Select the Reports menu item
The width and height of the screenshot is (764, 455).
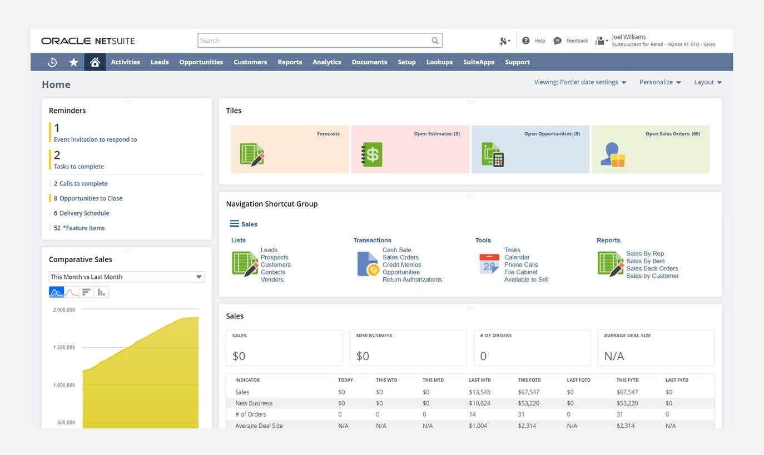pyautogui.click(x=290, y=62)
